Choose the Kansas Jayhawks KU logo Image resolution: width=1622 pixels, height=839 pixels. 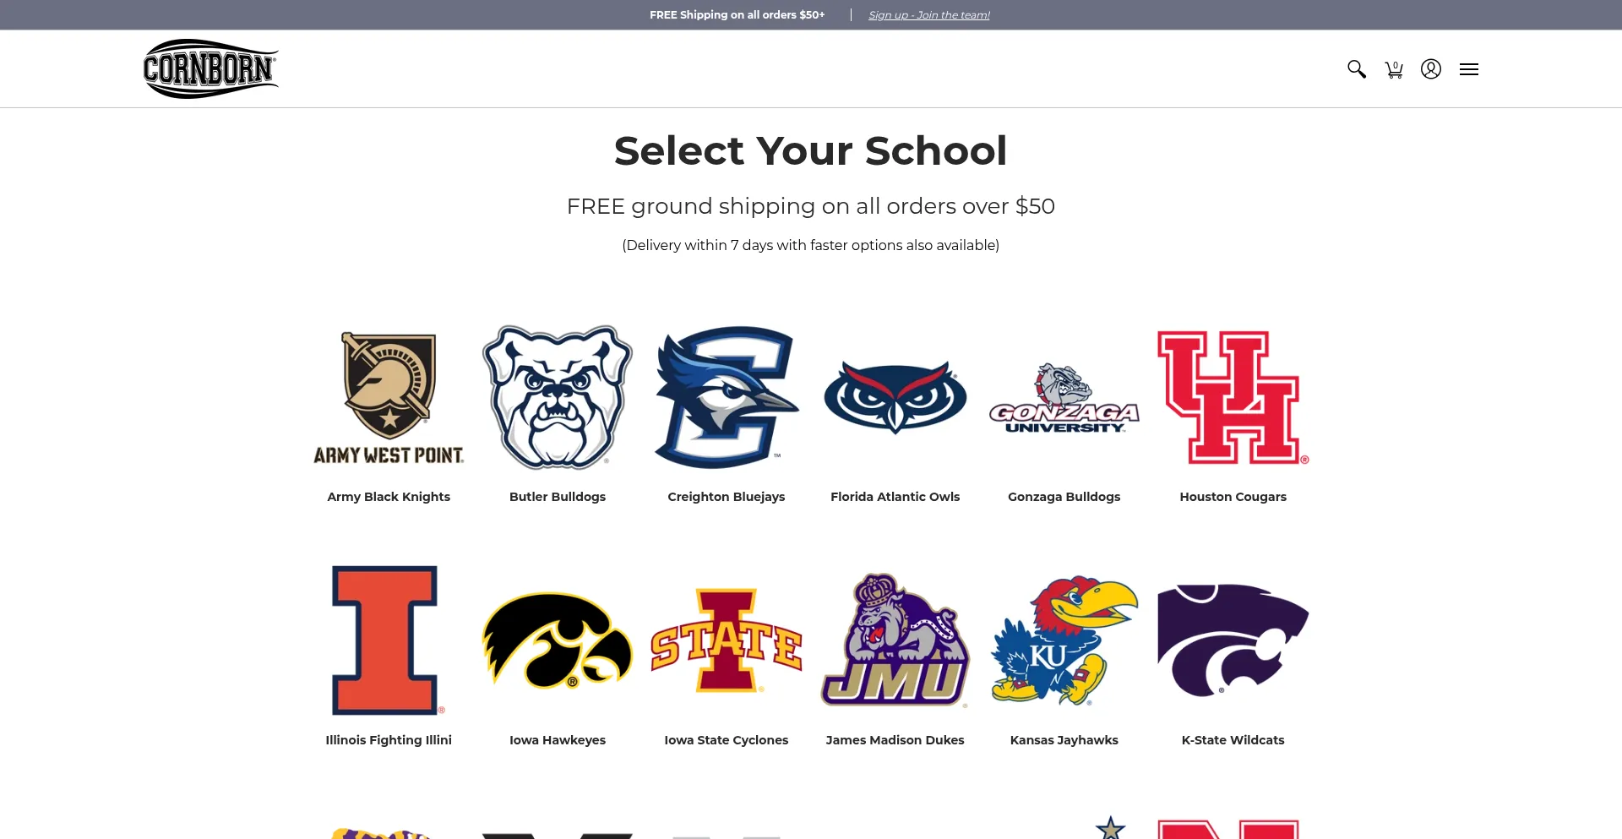[1064, 640]
